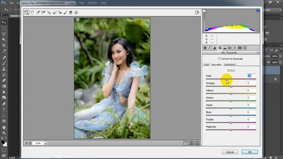The image size is (283, 159).
Task: Click the Blues saturation slider handle
Action: (231, 115)
